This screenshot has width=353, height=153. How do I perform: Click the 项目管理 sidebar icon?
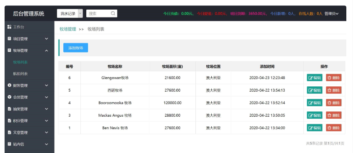pyautogui.click(x=9, y=38)
